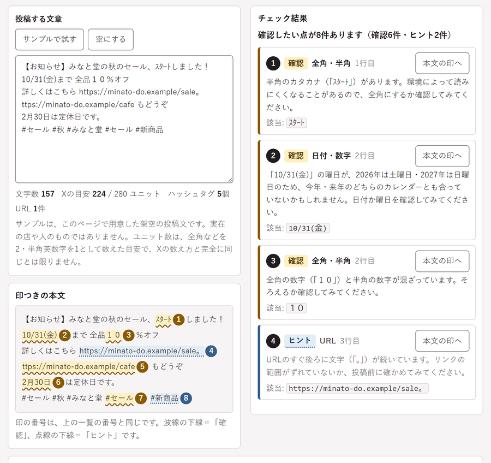Select number circle 3 in check results
Viewport: 491px width, 463px height.
point(273,261)
